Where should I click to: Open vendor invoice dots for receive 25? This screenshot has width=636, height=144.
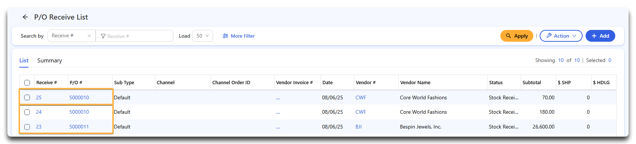pyautogui.click(x=278, y=98)
